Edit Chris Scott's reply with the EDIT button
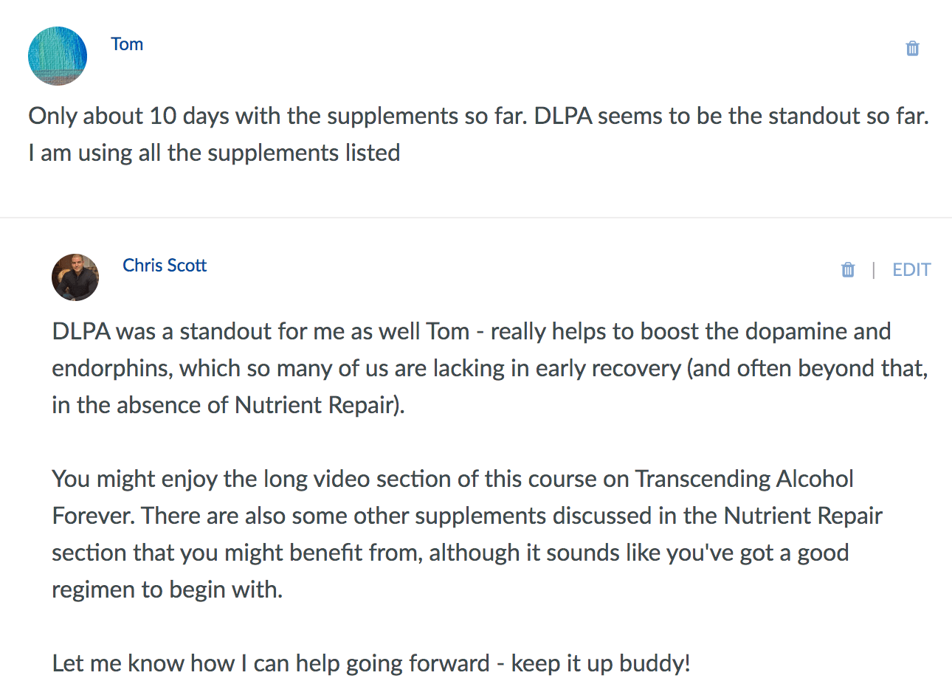 [x=911, y=270]
